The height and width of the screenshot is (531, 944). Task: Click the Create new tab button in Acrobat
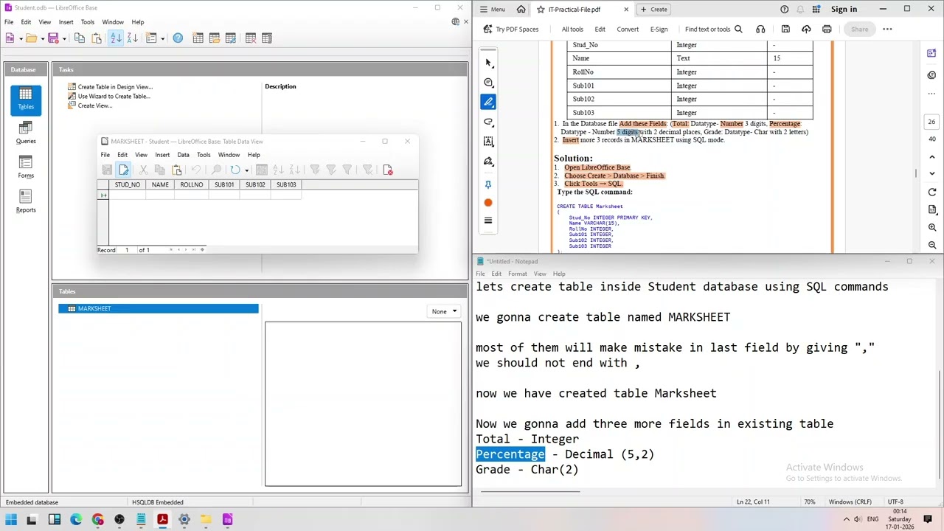click(x=653, y=10)
